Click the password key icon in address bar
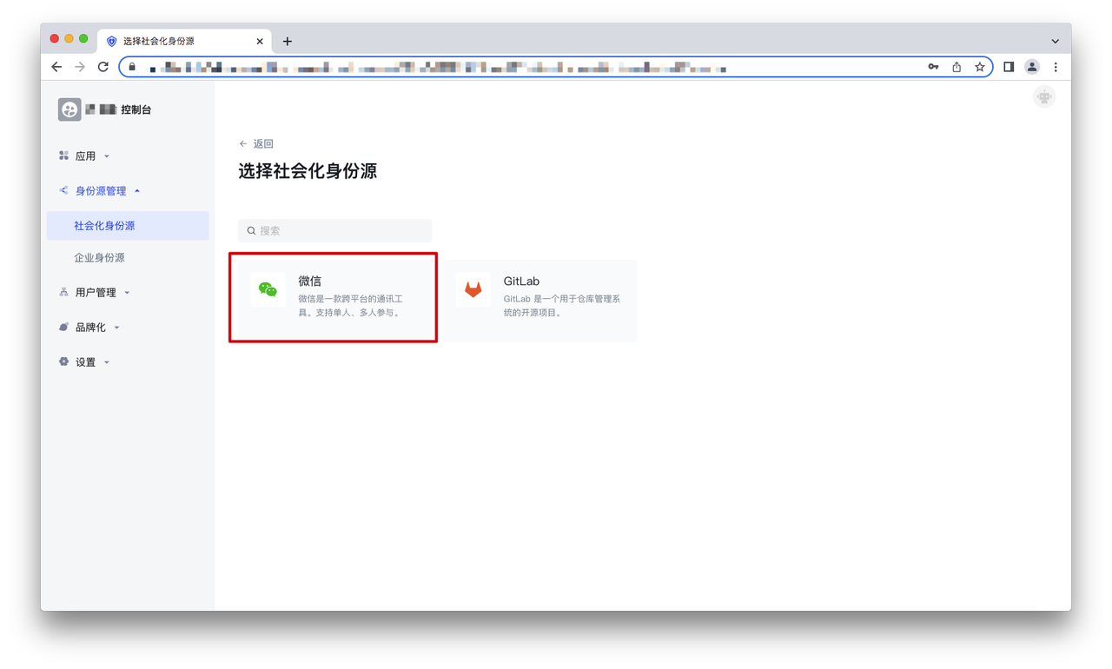1112x669 pixels. 933,67
